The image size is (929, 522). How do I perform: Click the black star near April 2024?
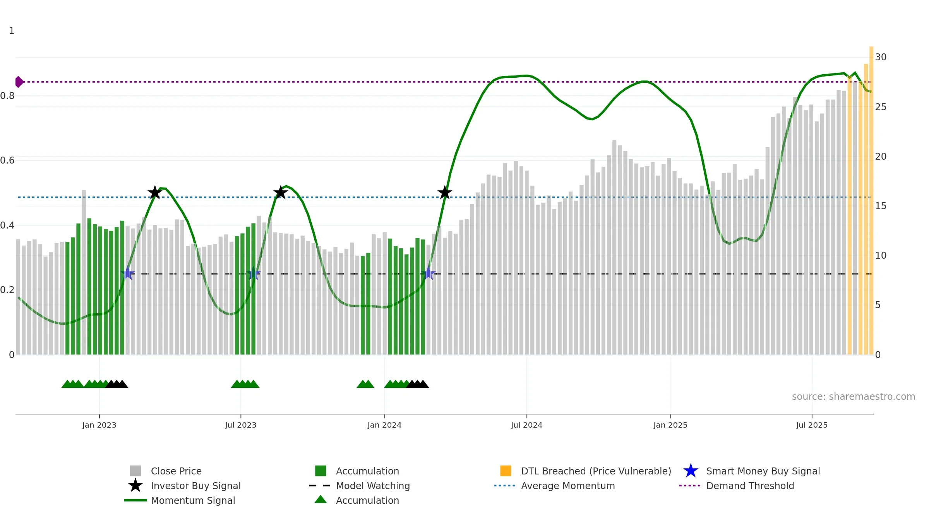(x=445, y=192)
